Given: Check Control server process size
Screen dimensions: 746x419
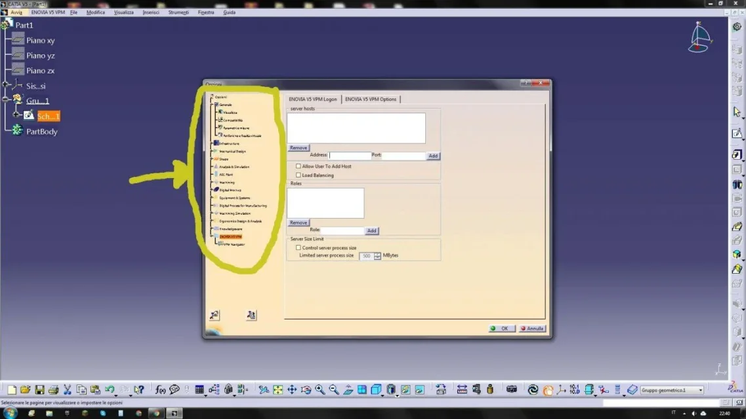Looking at the screenshot, I should coord(299,247).
